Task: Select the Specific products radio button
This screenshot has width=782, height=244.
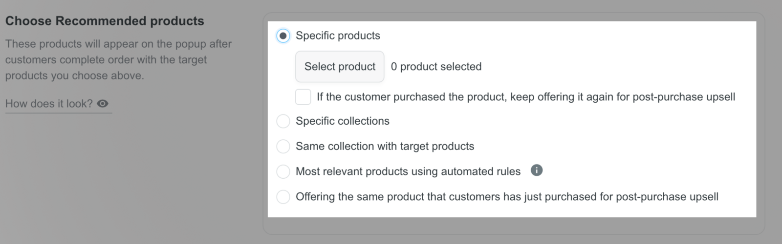Action: 283,36
